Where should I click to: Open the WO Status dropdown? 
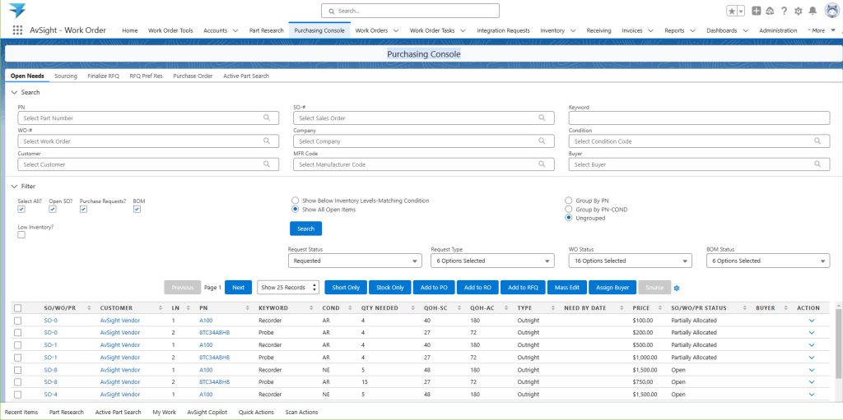click(630, 261)
